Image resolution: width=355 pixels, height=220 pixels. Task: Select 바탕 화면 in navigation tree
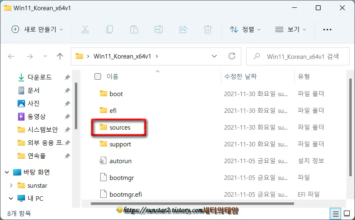pos(36,172)
